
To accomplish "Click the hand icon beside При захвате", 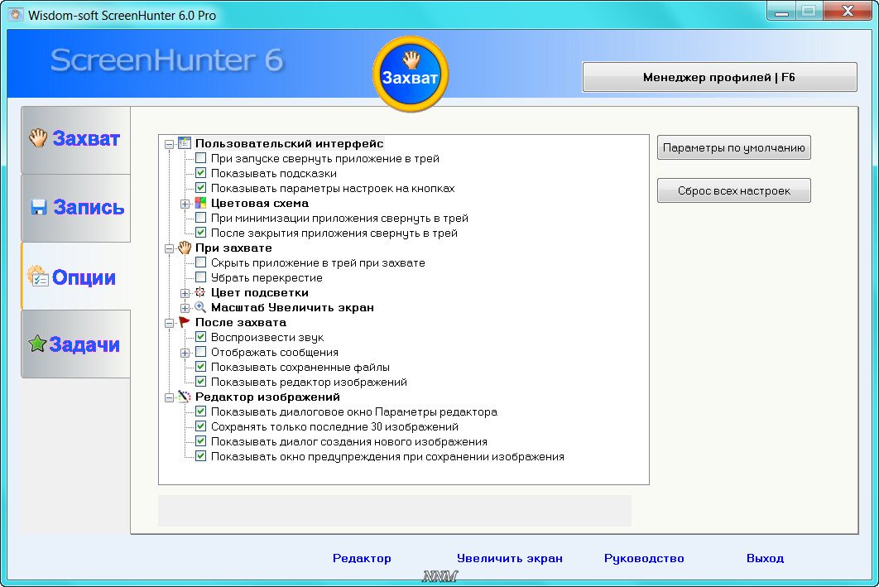I will click(185, 248).
